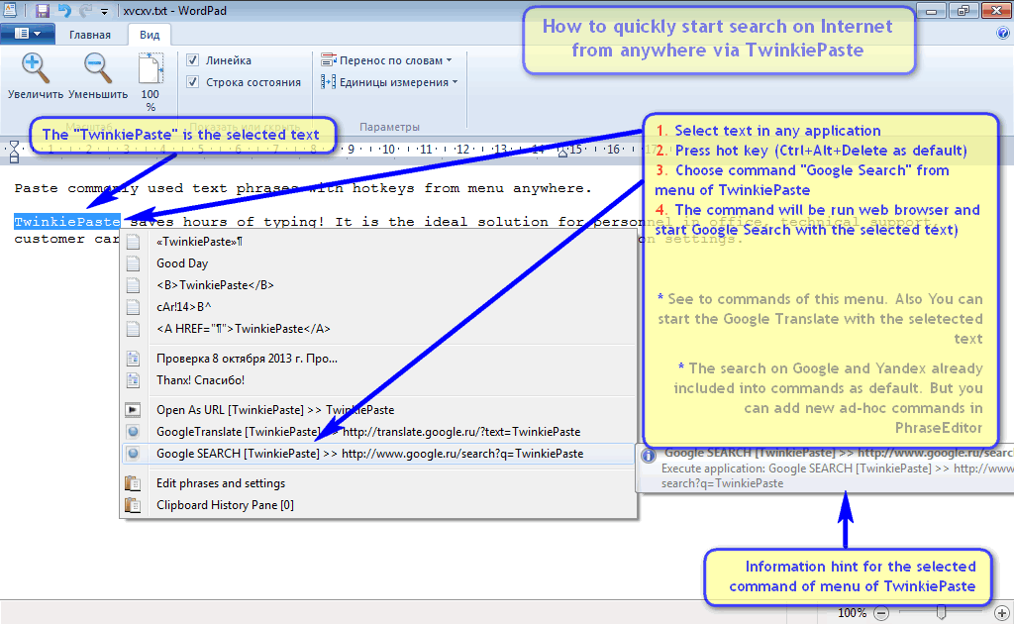The width and height of the screenshot is (1014, 625).
Task: Click the clipboard icon beside Clipboard History Pane
Action: (134, 505)
